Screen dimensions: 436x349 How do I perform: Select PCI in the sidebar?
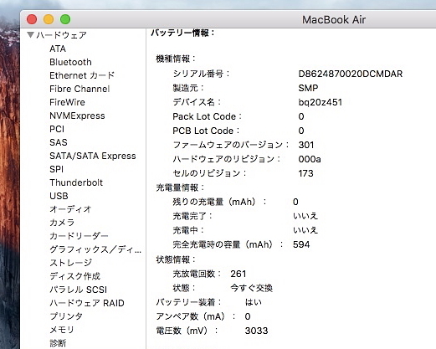57,129
